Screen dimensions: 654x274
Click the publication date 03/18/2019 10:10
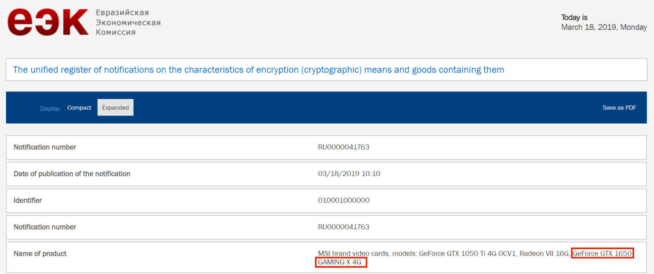coord(349,174)
